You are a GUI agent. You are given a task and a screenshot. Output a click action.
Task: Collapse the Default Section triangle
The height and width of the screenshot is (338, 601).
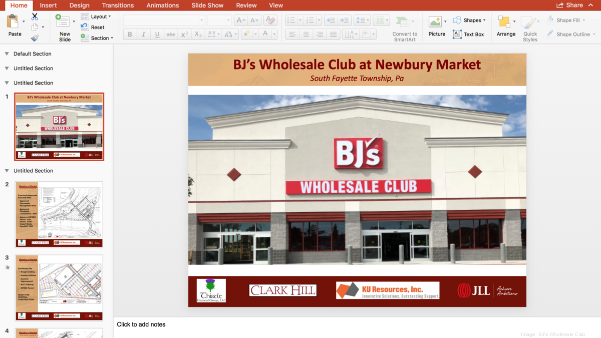[7, 54]
